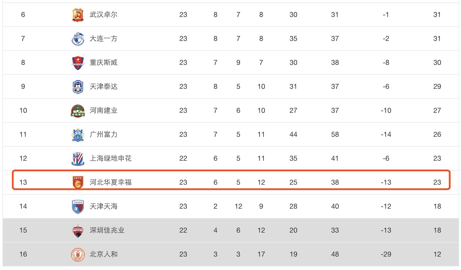Click the Tianjin Tianhai (天津天海) shield icon
Image resolution: width=461 pixels, height=270 pixels.
coord(78,207)
